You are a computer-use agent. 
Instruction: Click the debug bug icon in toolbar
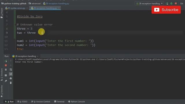pos(171,3)
